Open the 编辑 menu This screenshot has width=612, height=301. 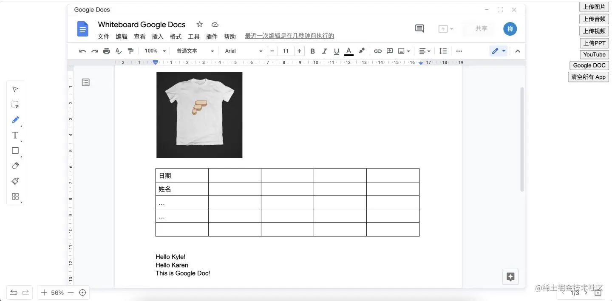pos(122,37)
